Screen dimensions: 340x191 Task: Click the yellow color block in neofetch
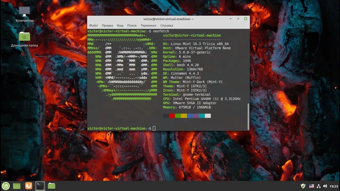[184, 116]
